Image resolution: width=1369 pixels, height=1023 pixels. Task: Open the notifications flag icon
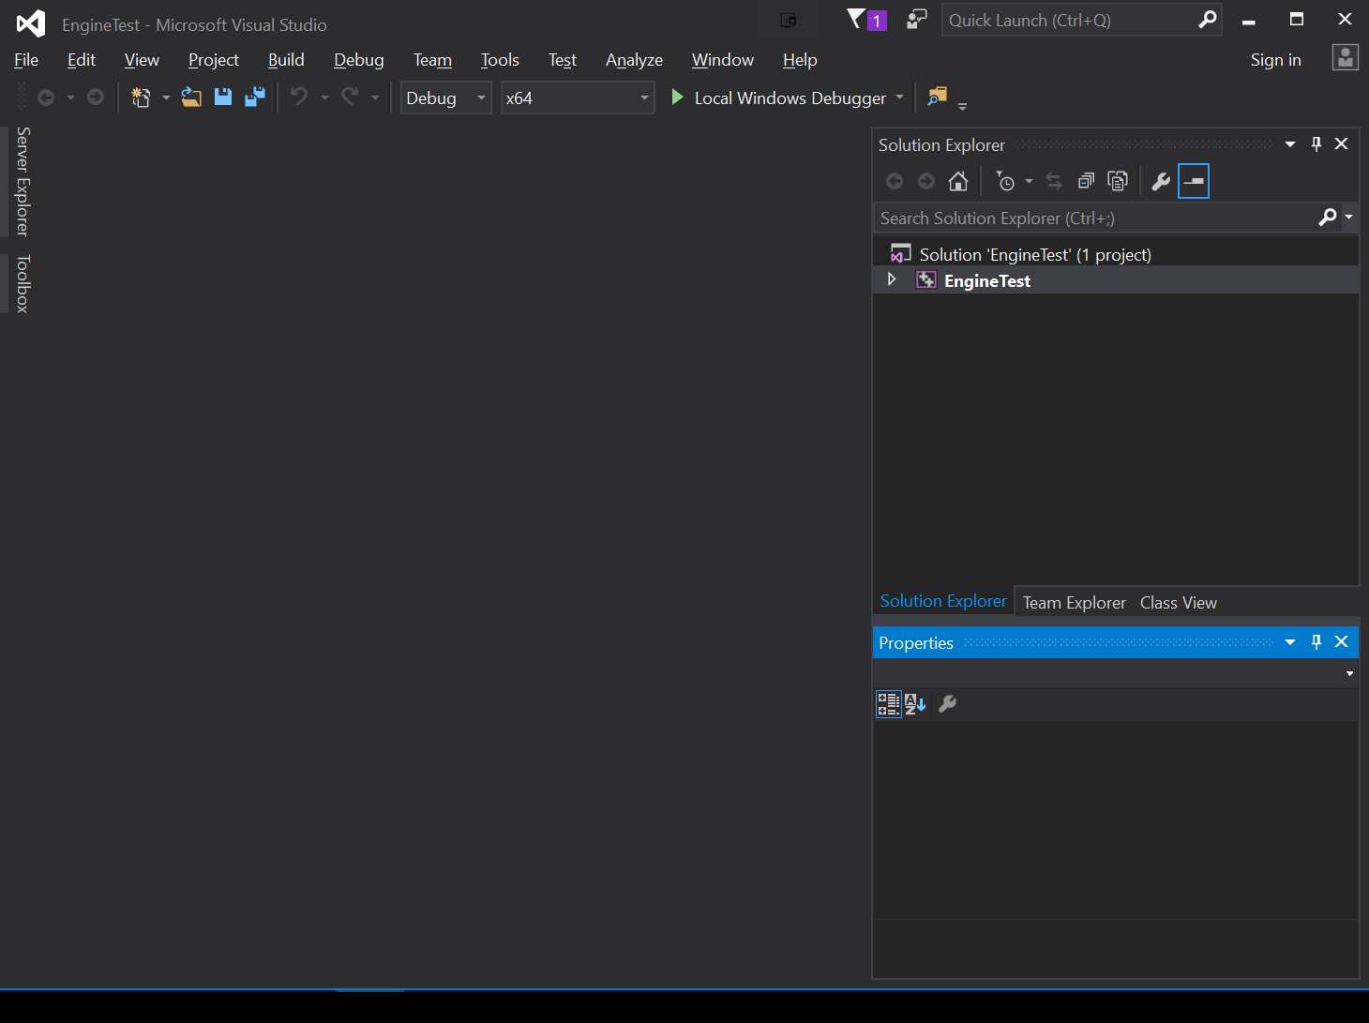click(856, 19)
